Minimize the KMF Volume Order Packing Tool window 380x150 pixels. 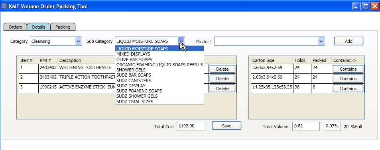356,6
